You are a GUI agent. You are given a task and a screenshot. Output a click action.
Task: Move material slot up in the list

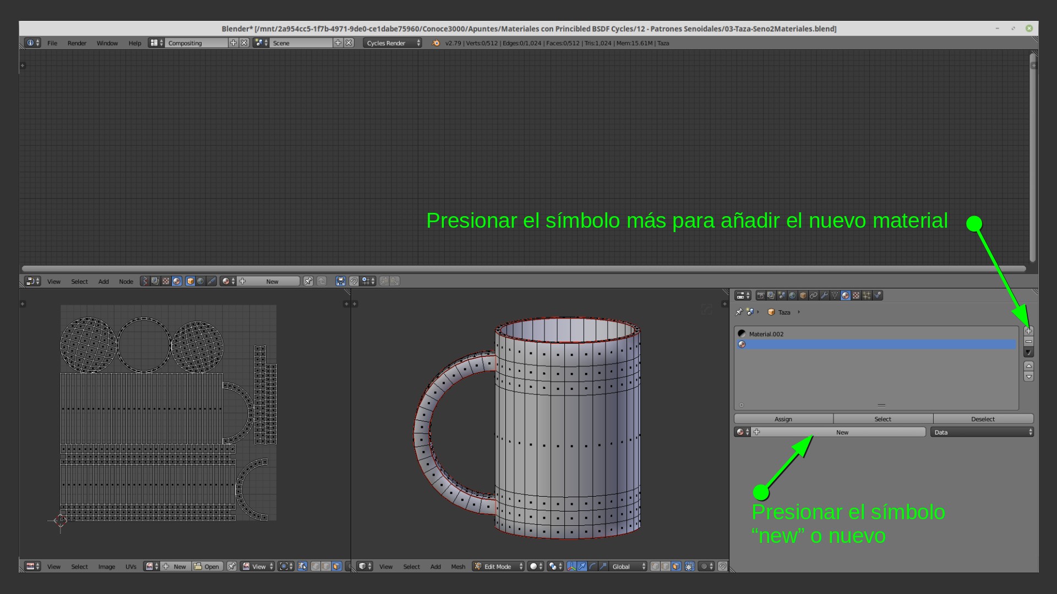1028,366
